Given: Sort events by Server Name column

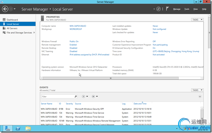Looking at the screenshot, I should 46,104.
